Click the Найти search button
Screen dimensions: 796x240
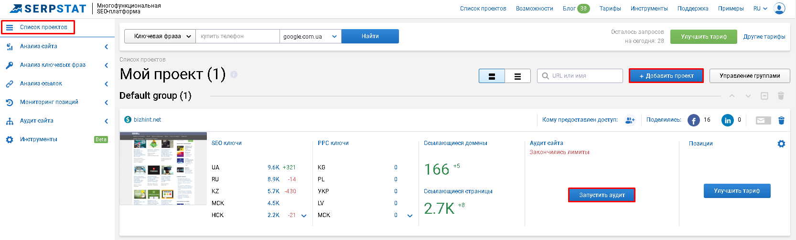[x=370, y=36]
